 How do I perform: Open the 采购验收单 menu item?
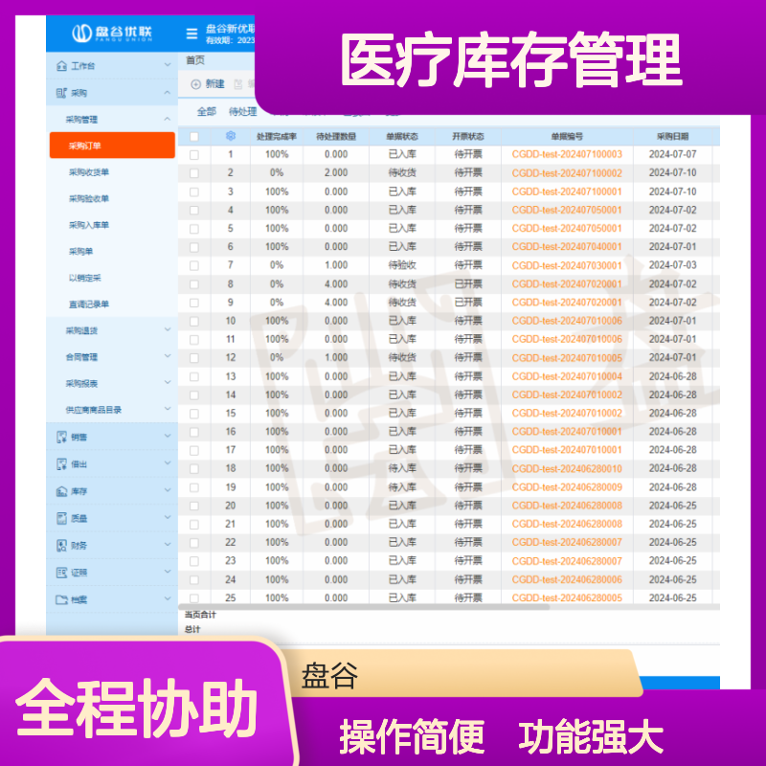tap(89, 198)
